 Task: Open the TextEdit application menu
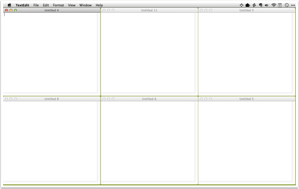click(22, 5)
